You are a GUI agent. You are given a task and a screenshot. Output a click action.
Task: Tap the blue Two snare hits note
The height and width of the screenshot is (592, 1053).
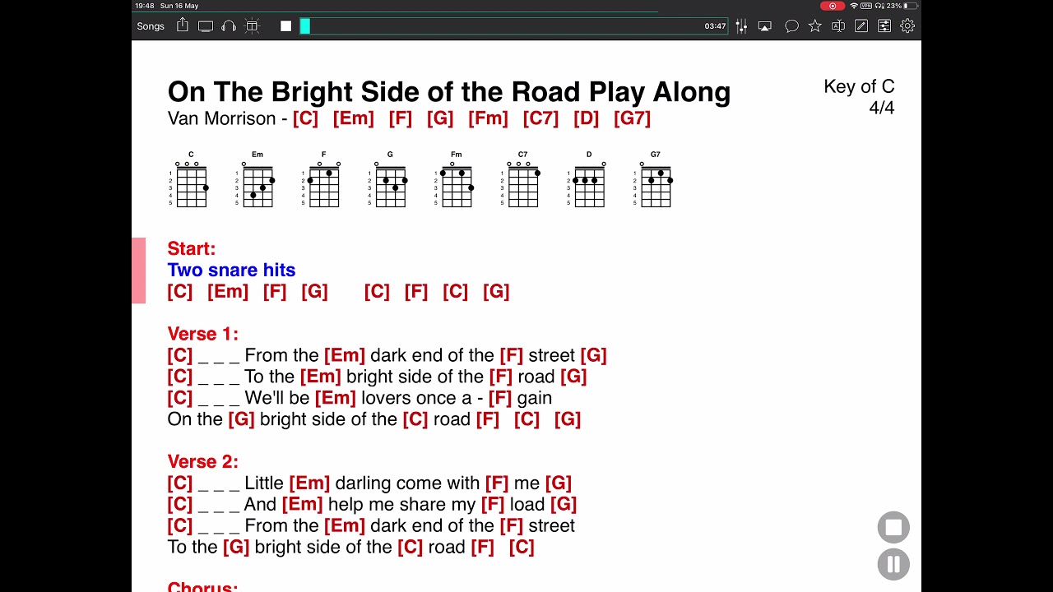point(231,270)
